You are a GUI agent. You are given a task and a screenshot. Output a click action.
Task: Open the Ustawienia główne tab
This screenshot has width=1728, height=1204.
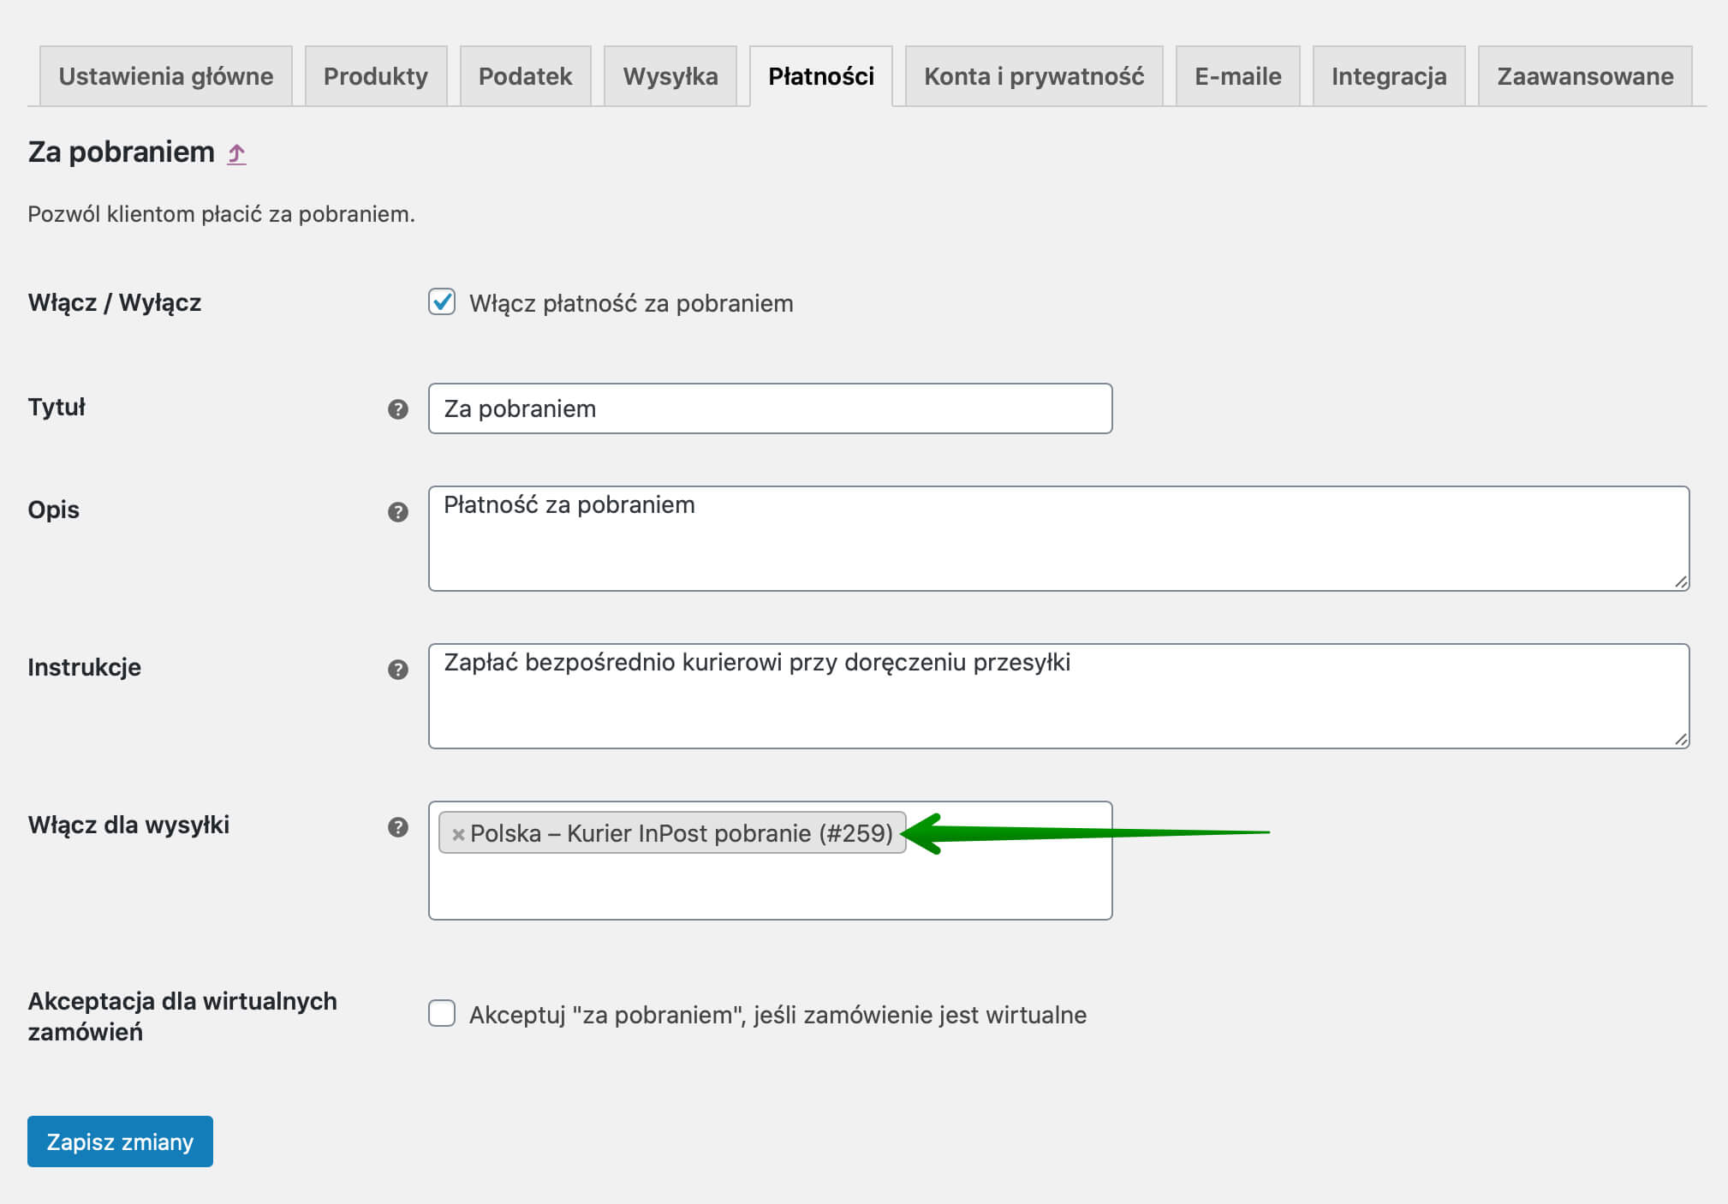click(x=166, y=76)
